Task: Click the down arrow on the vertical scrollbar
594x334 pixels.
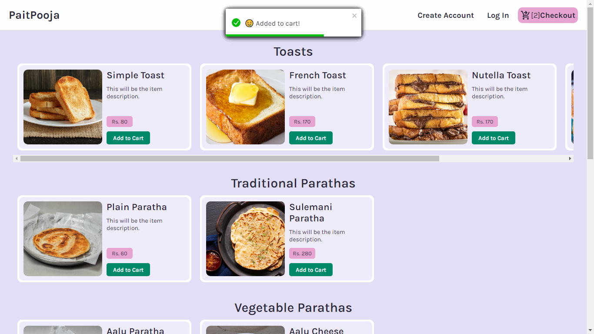Action: pyautogui.click(x=591, y=329)
